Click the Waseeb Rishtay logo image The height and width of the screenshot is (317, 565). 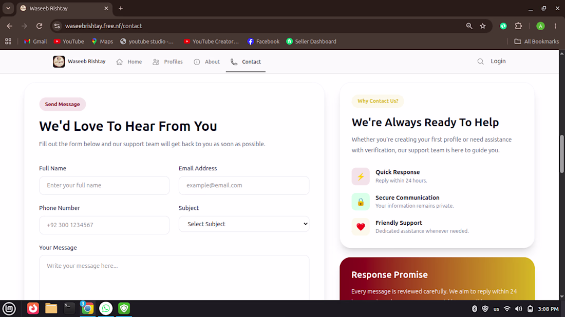pyautogui.click(x=59, y=62)
